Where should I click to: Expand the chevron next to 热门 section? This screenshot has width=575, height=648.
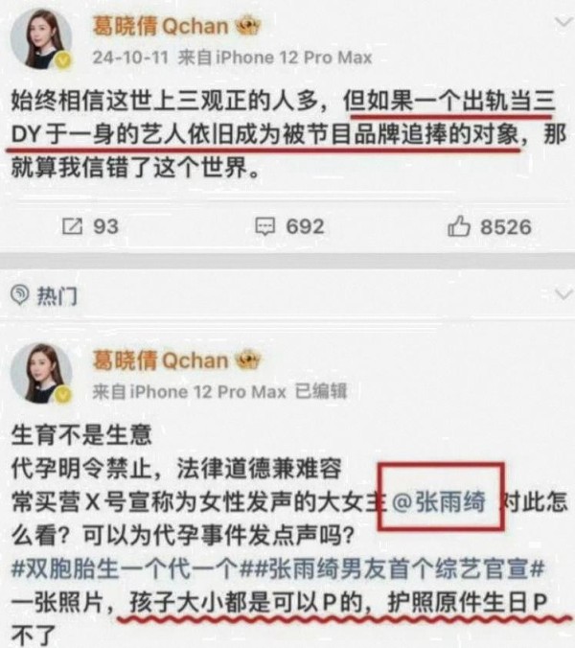tap(563, 294)
